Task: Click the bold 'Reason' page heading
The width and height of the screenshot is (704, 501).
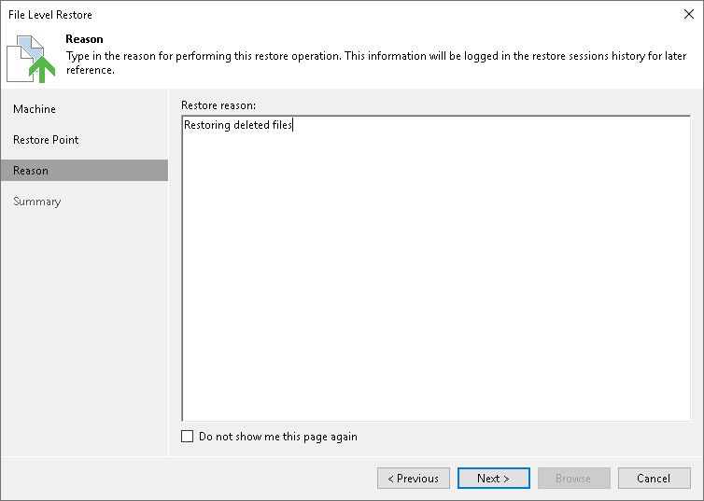Action: pyautogui.click(x=84, y=39)
